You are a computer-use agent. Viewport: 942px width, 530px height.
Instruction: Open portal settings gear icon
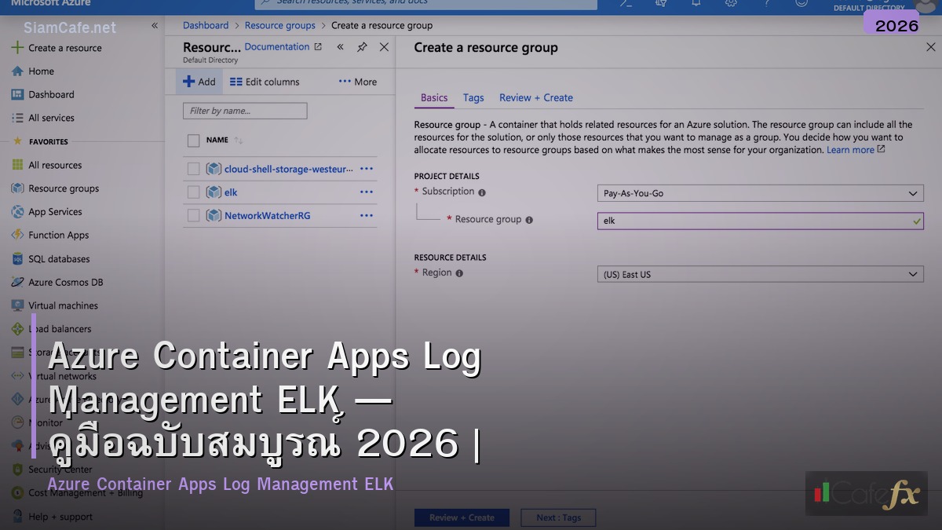730,5
